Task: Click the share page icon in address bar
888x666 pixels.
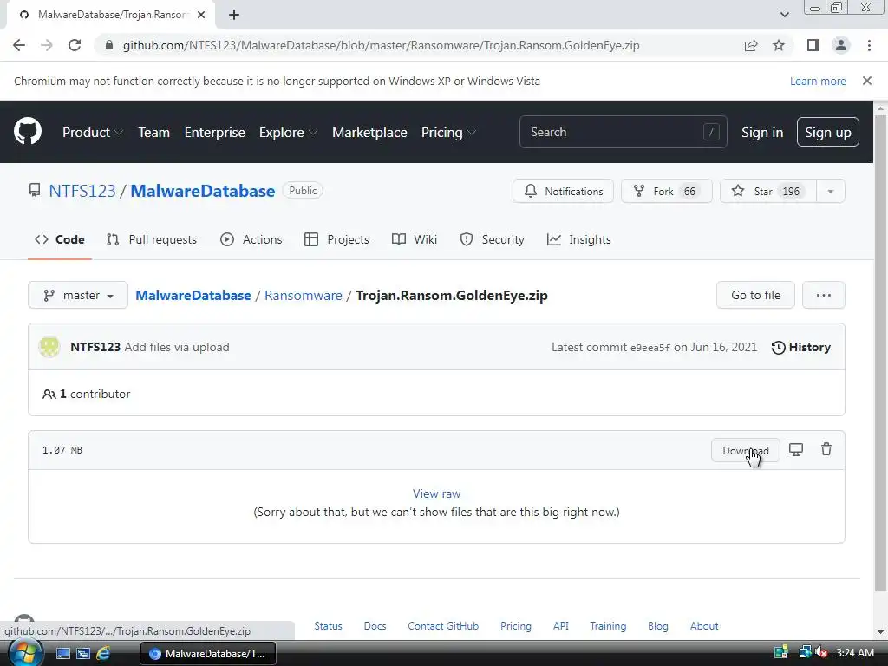Action: (x=751, y=45)
